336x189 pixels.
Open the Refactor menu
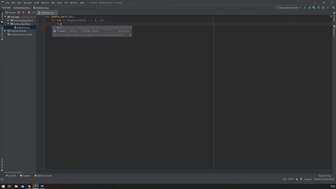click(45, 3)
